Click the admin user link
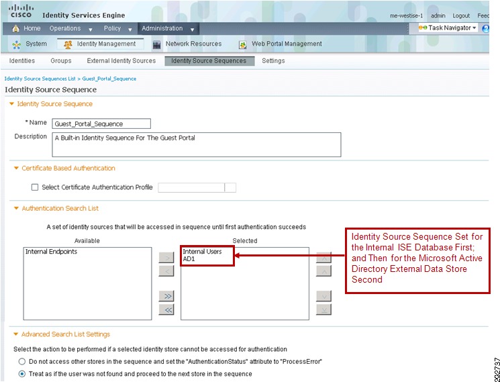 coord(438,15)
